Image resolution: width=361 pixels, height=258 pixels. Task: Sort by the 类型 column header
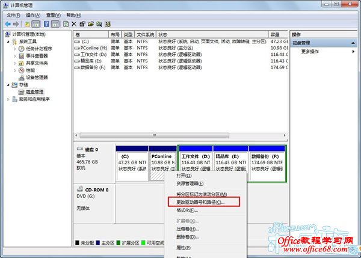click(128, 34)
